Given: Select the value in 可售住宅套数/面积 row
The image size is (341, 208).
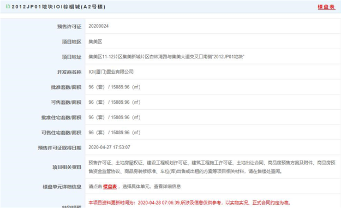Looking at the screenshot, I should coord(115,133).
